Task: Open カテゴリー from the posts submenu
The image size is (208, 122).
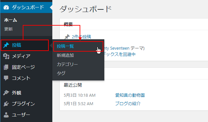Action: (67, 64)
